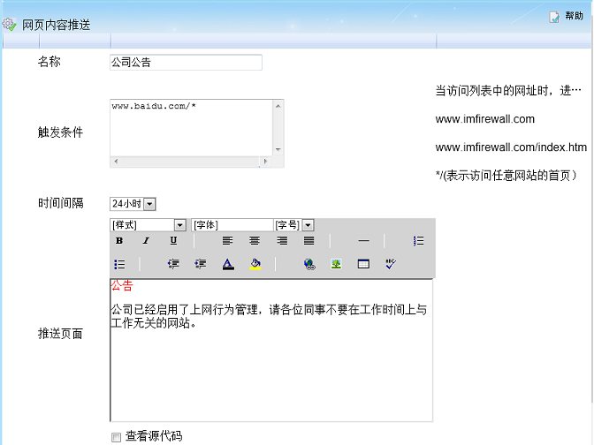The height and width of the screenshot is (445, 594).
Task: Insert a horizontal rule line
Action: pos(363,241)
